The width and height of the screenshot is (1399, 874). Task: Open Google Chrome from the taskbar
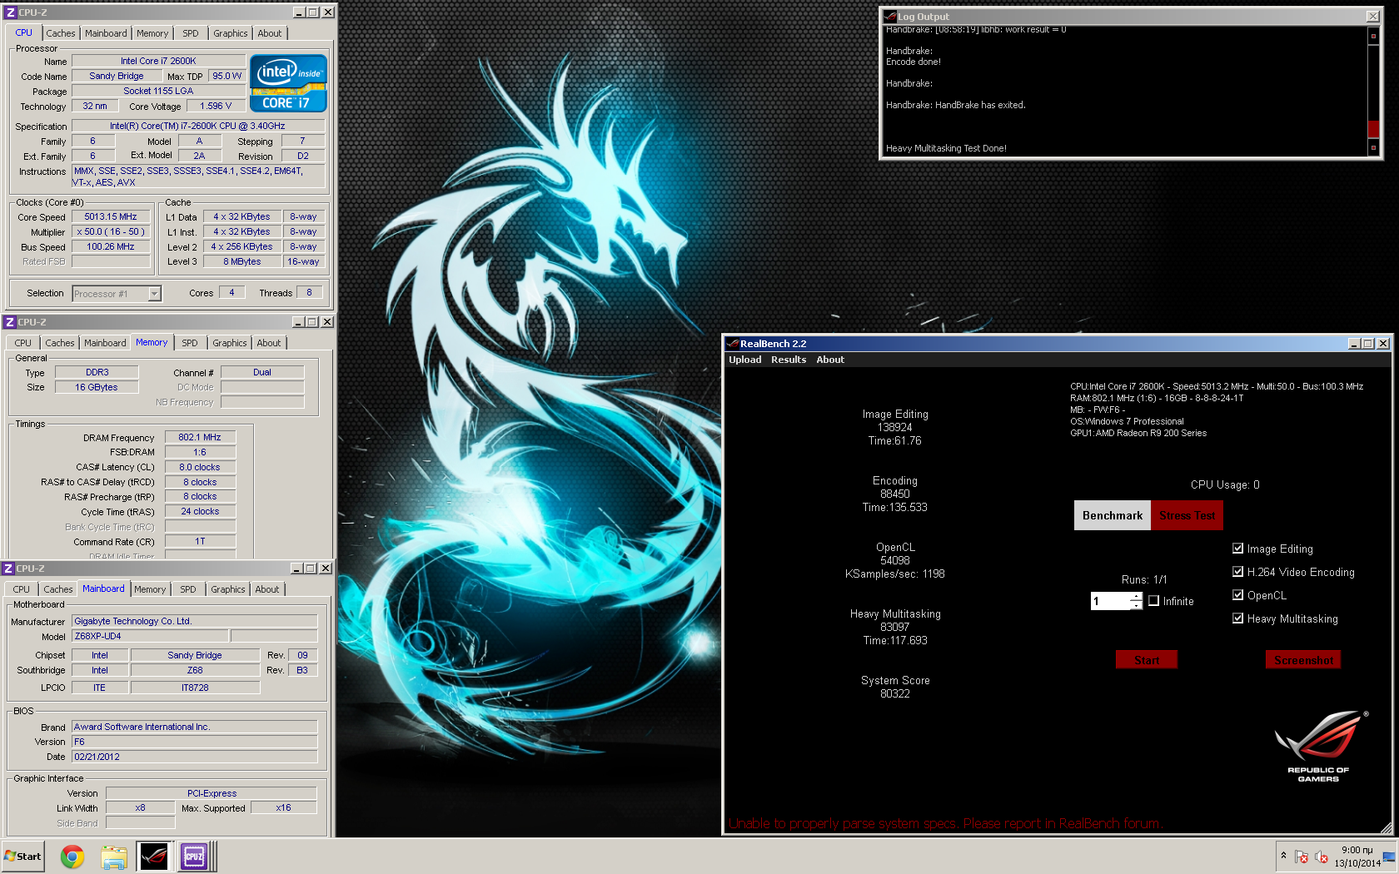pos(72,857)
